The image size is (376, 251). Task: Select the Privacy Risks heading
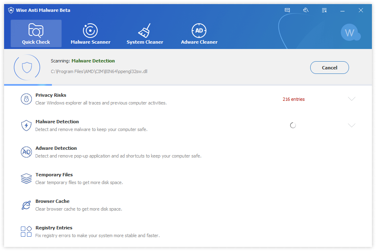click(51, 95)
